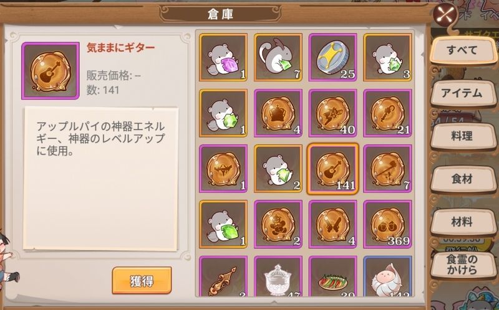The height and width of the screenshot is (310, 499).
Task: Select the staff medallion with count 21
Action: pos(387,113)
